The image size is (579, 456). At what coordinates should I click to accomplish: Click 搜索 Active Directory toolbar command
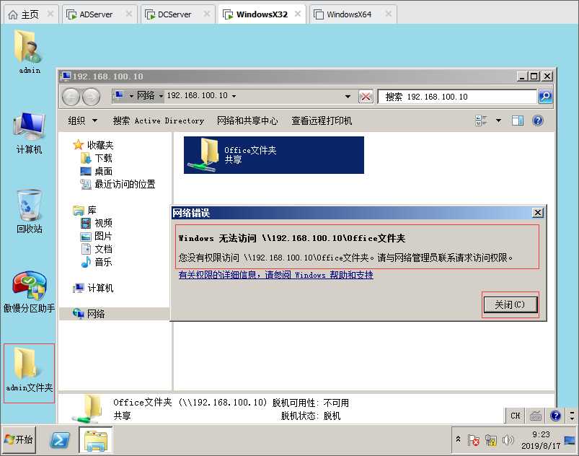(x=159, y=120)
